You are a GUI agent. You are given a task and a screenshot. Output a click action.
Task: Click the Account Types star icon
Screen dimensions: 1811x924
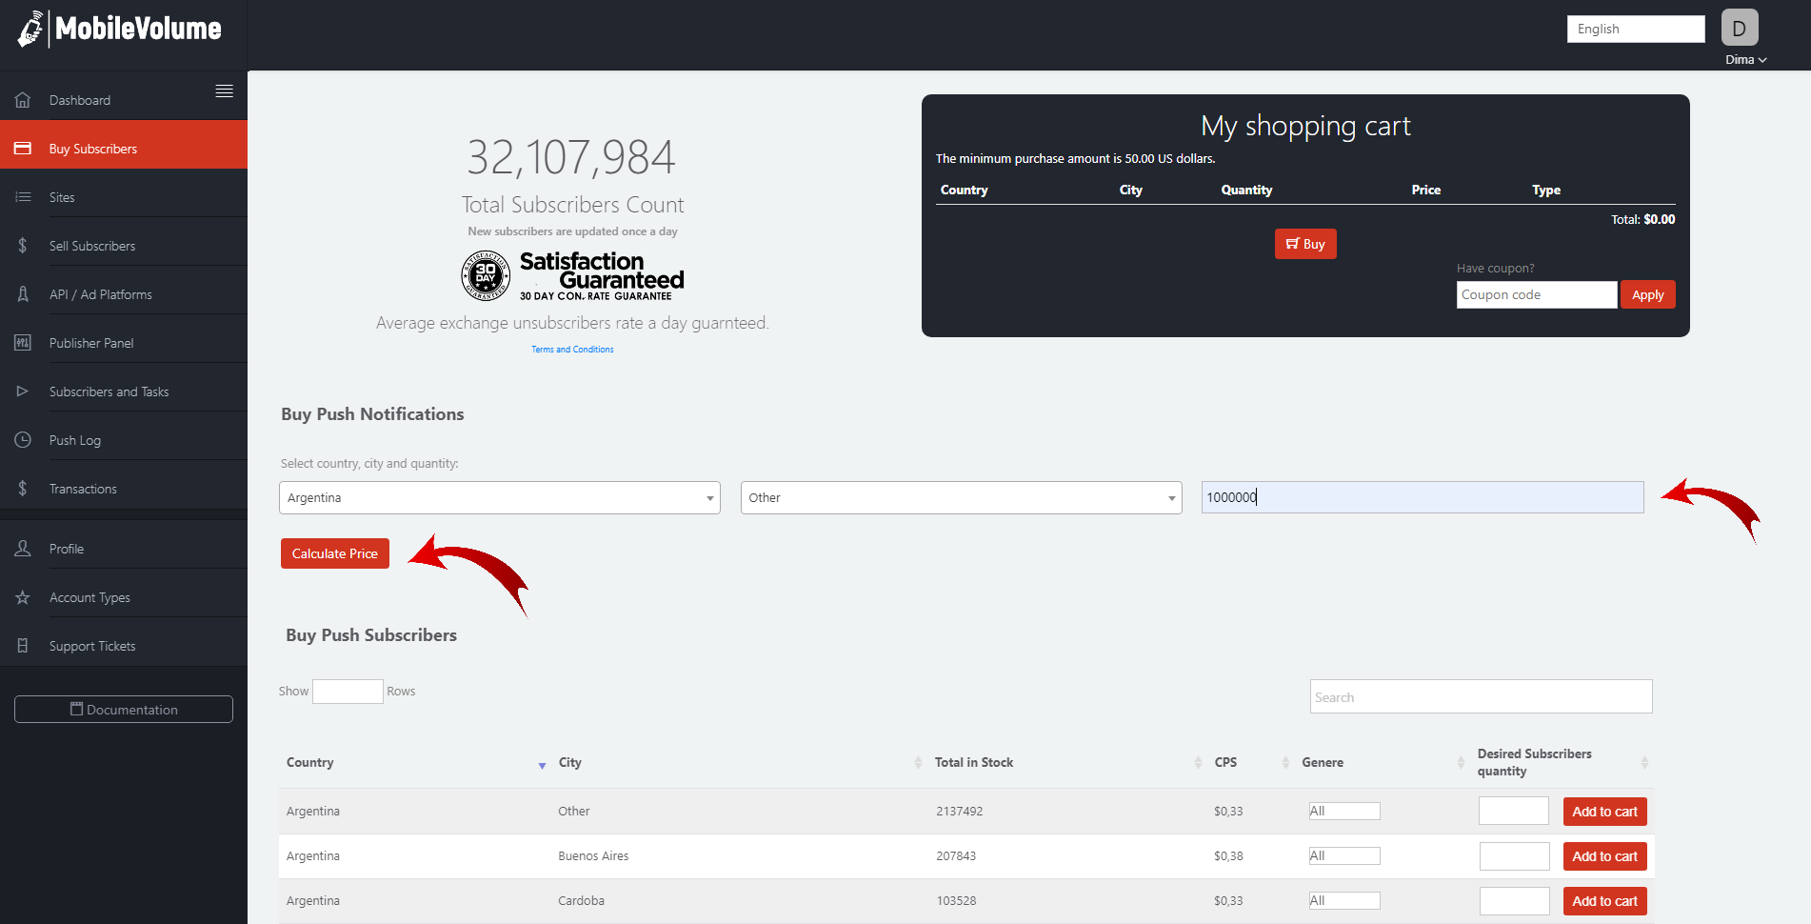[x=23, y=597]
